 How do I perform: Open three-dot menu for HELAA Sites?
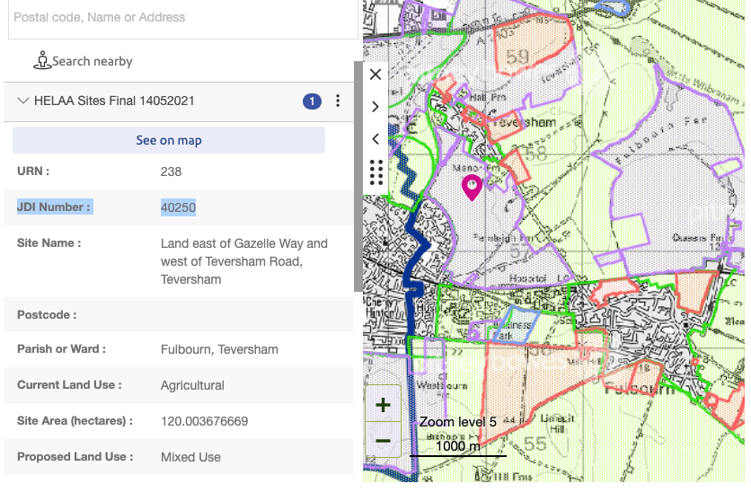(338, 101)
